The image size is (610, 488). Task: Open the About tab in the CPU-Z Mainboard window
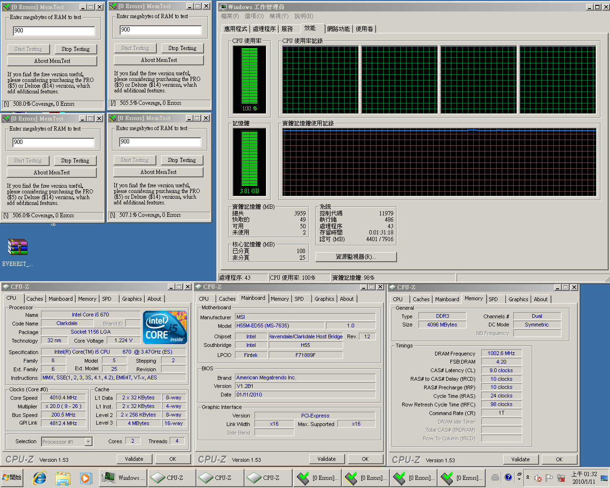coord(347,299)
